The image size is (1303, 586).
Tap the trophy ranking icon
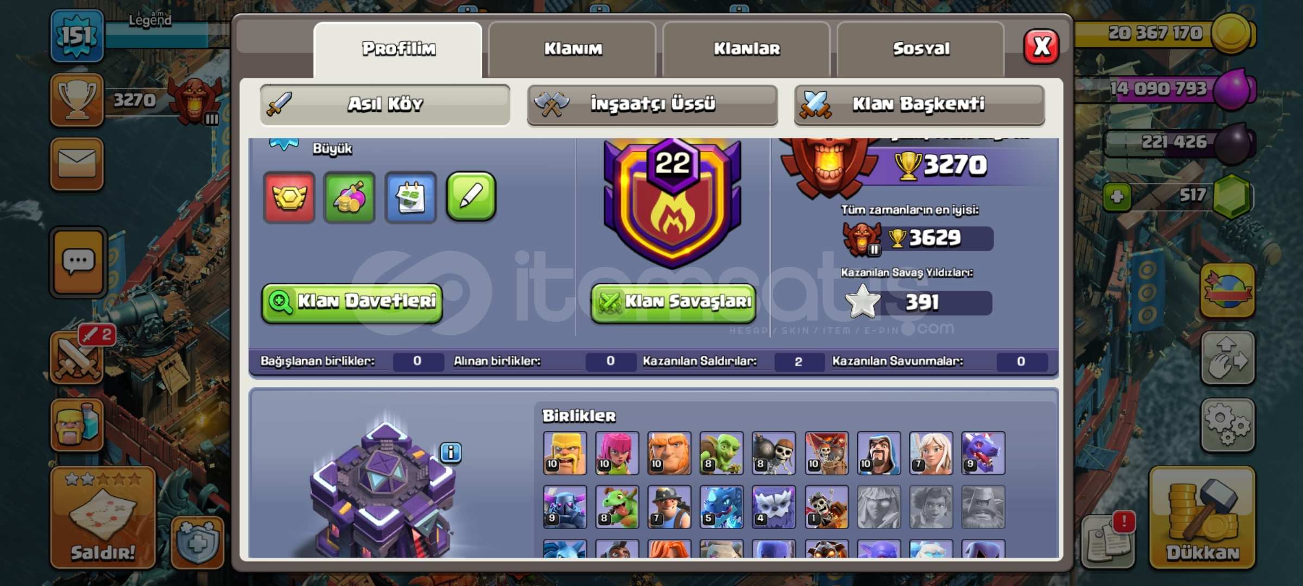[77, 100]
